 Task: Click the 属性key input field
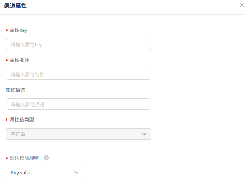point(78,44)
